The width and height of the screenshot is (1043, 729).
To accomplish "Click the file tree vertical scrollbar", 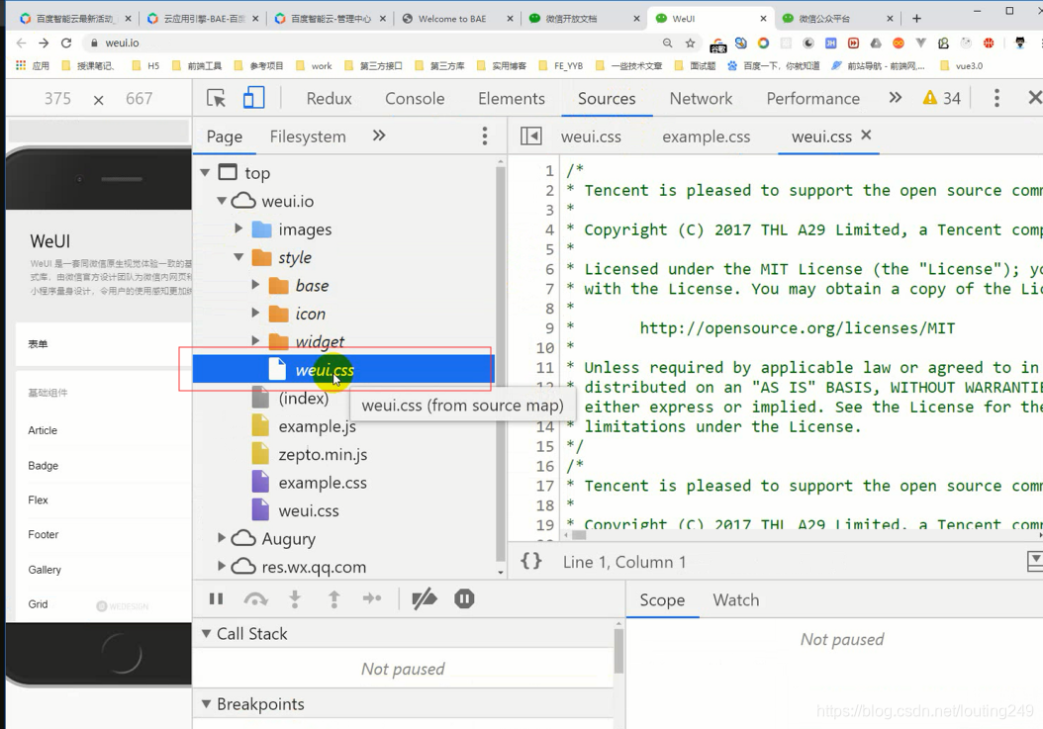I will (x=500, y=362).
